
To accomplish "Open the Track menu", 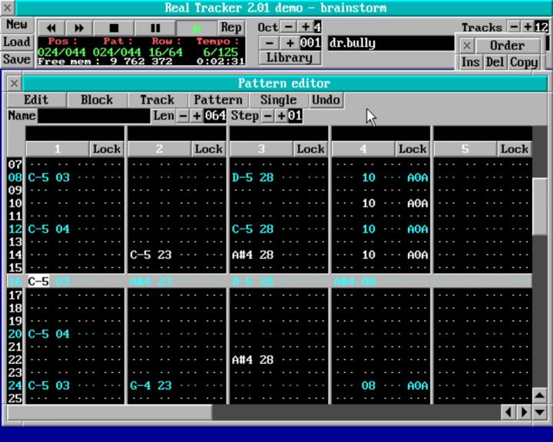I will (157, 100).
